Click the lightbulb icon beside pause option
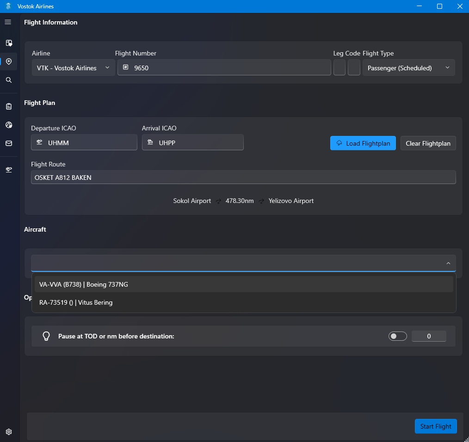Image resolution: width=469 pixels, height=442 pixels. (46, 336)
